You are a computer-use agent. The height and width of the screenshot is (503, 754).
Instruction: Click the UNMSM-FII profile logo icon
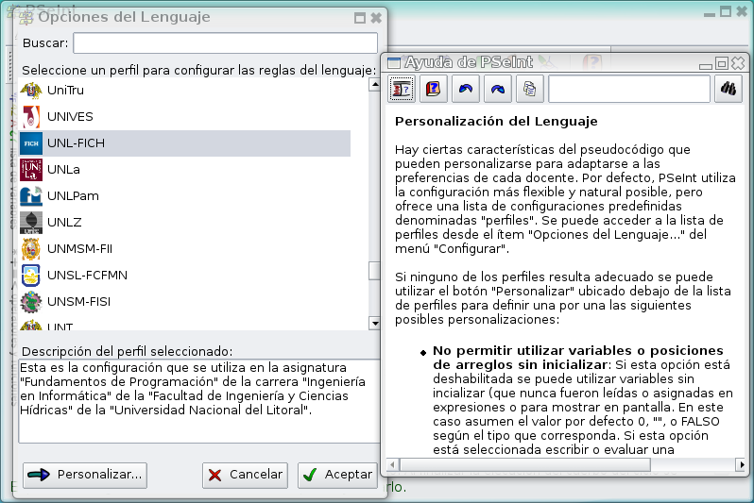coord(31,249)
